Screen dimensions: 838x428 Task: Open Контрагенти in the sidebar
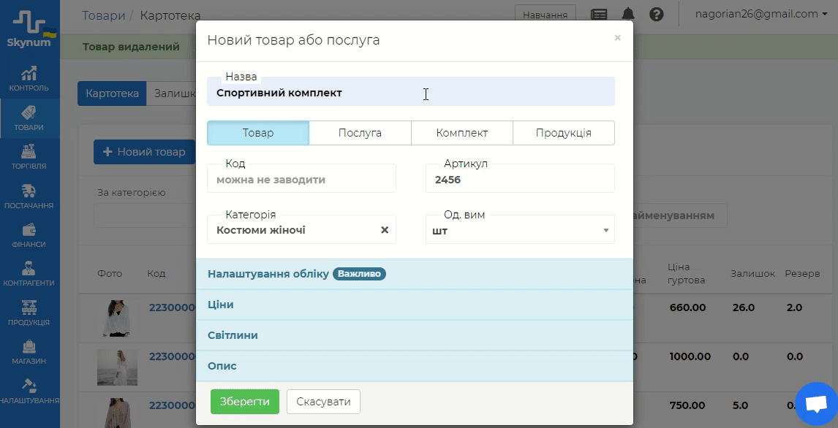(x=29, y=274)
